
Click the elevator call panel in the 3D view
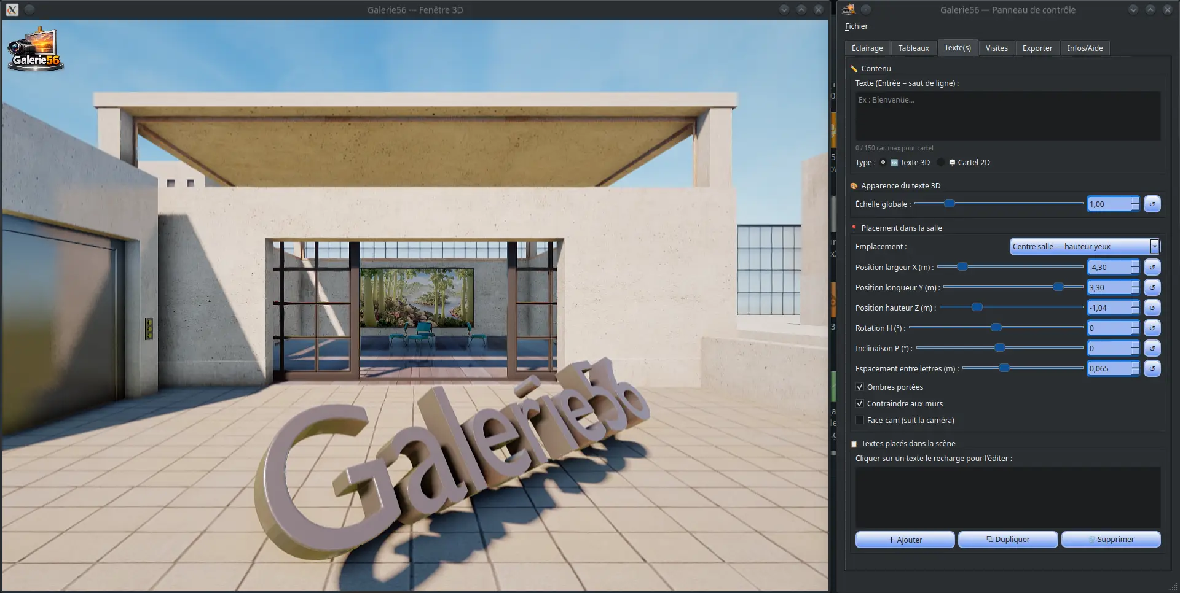pyautogui.click(x=149, y=328)
